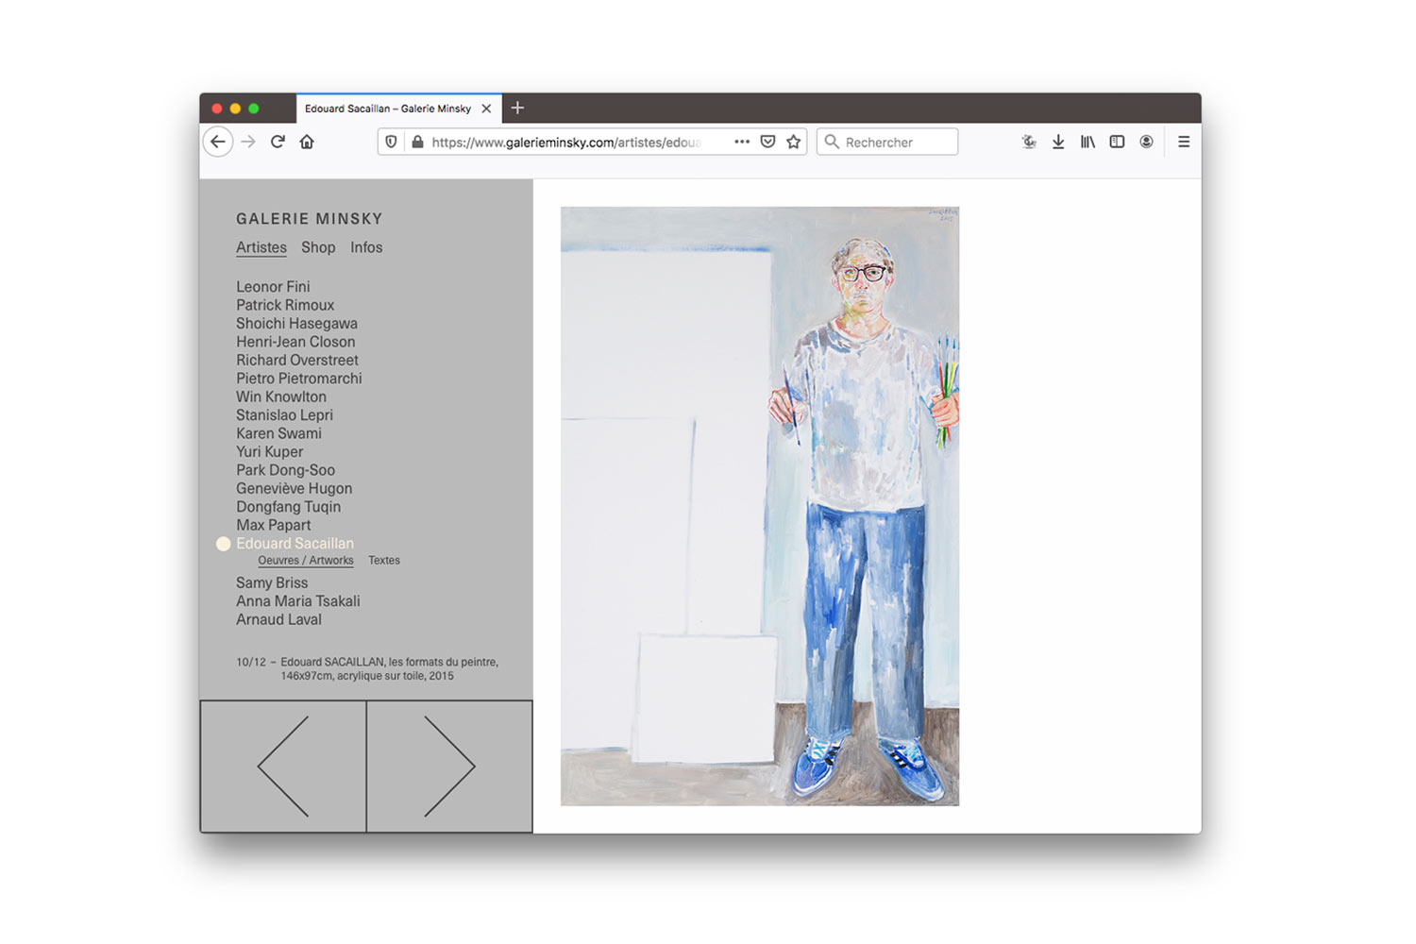Open the page actions three-dots menu
Viewport: 1416px width, 944px height.
point(742,142)
